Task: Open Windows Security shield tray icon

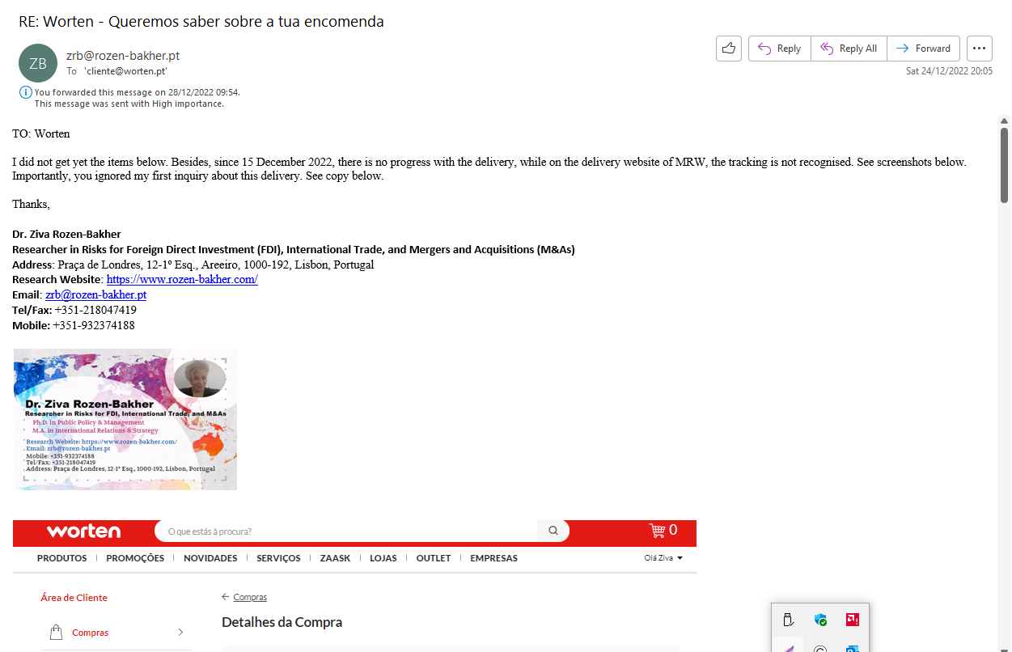Action: 820,620
